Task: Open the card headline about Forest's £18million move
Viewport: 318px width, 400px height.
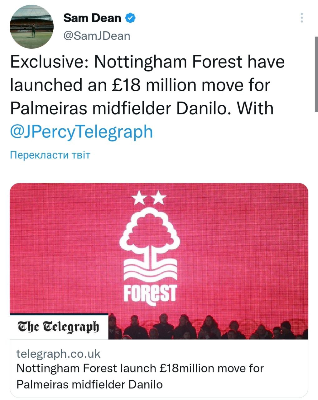Action: click(x=140, y=368)
